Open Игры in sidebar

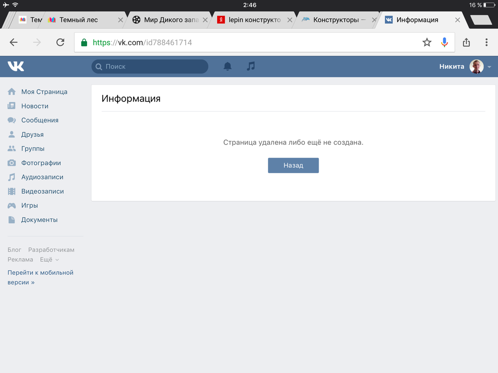(29, 205)
